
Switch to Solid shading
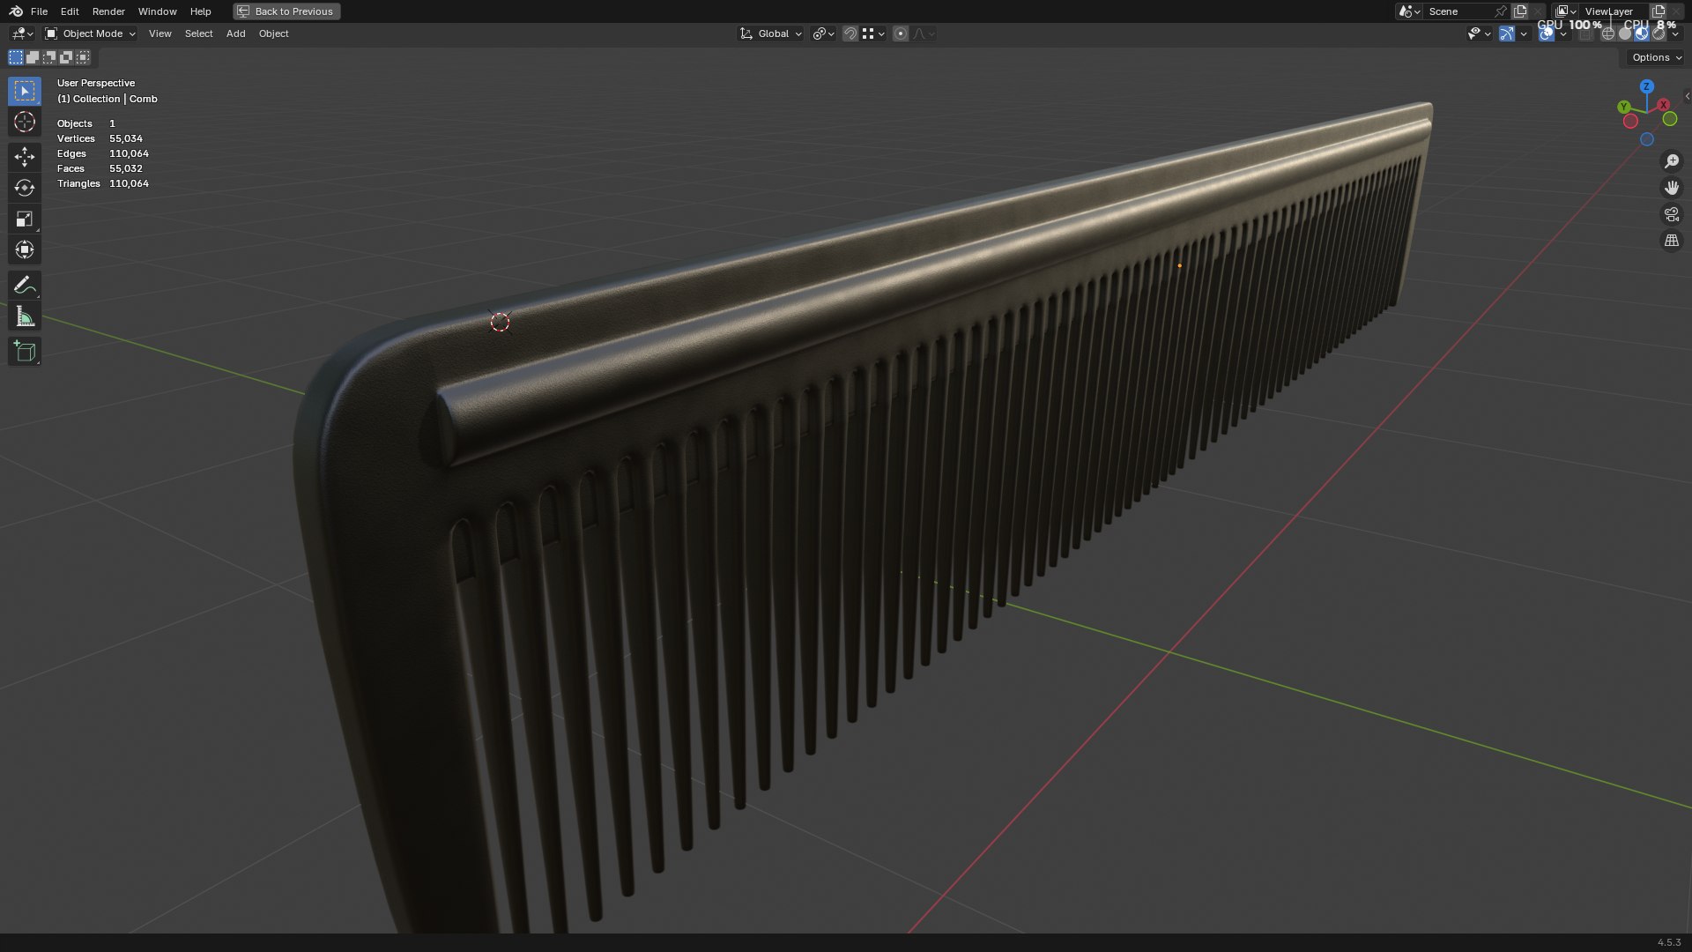pos(1625,33)
